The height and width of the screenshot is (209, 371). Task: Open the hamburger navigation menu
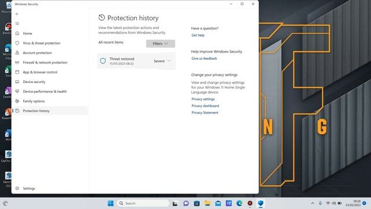point(17,23)
